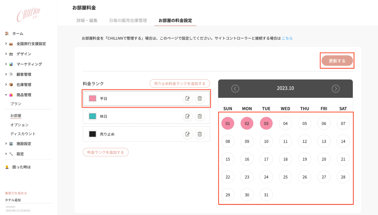Image resolution: width=378 pixels, height=215 pixels.
Task: Deselect date 01 in the calendar
Action: [227, 123]
